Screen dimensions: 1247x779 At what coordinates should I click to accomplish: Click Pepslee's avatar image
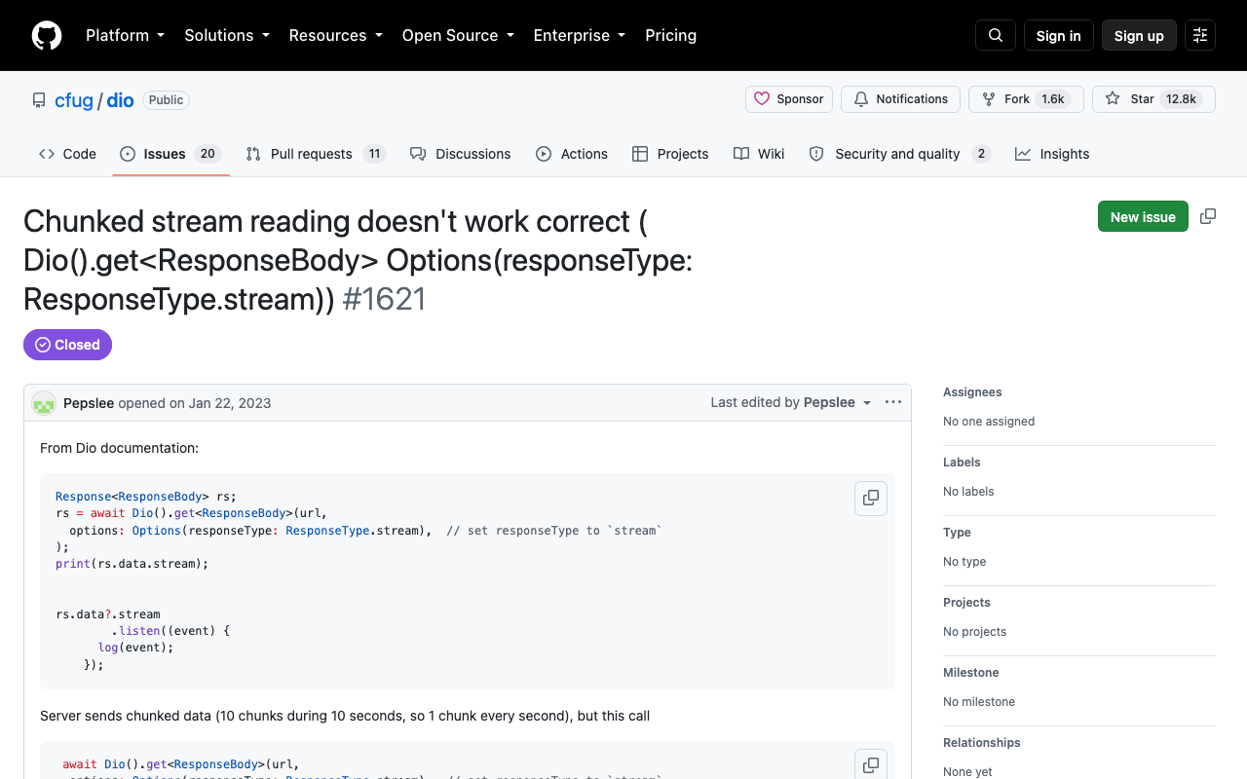[44, 403]
